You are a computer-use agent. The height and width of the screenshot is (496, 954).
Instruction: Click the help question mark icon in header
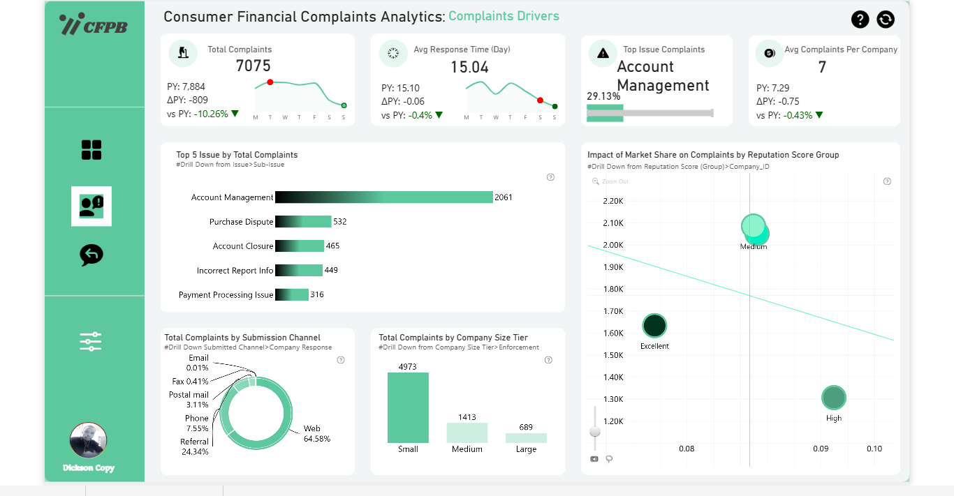pyautogui.click(x=860, y=20)
